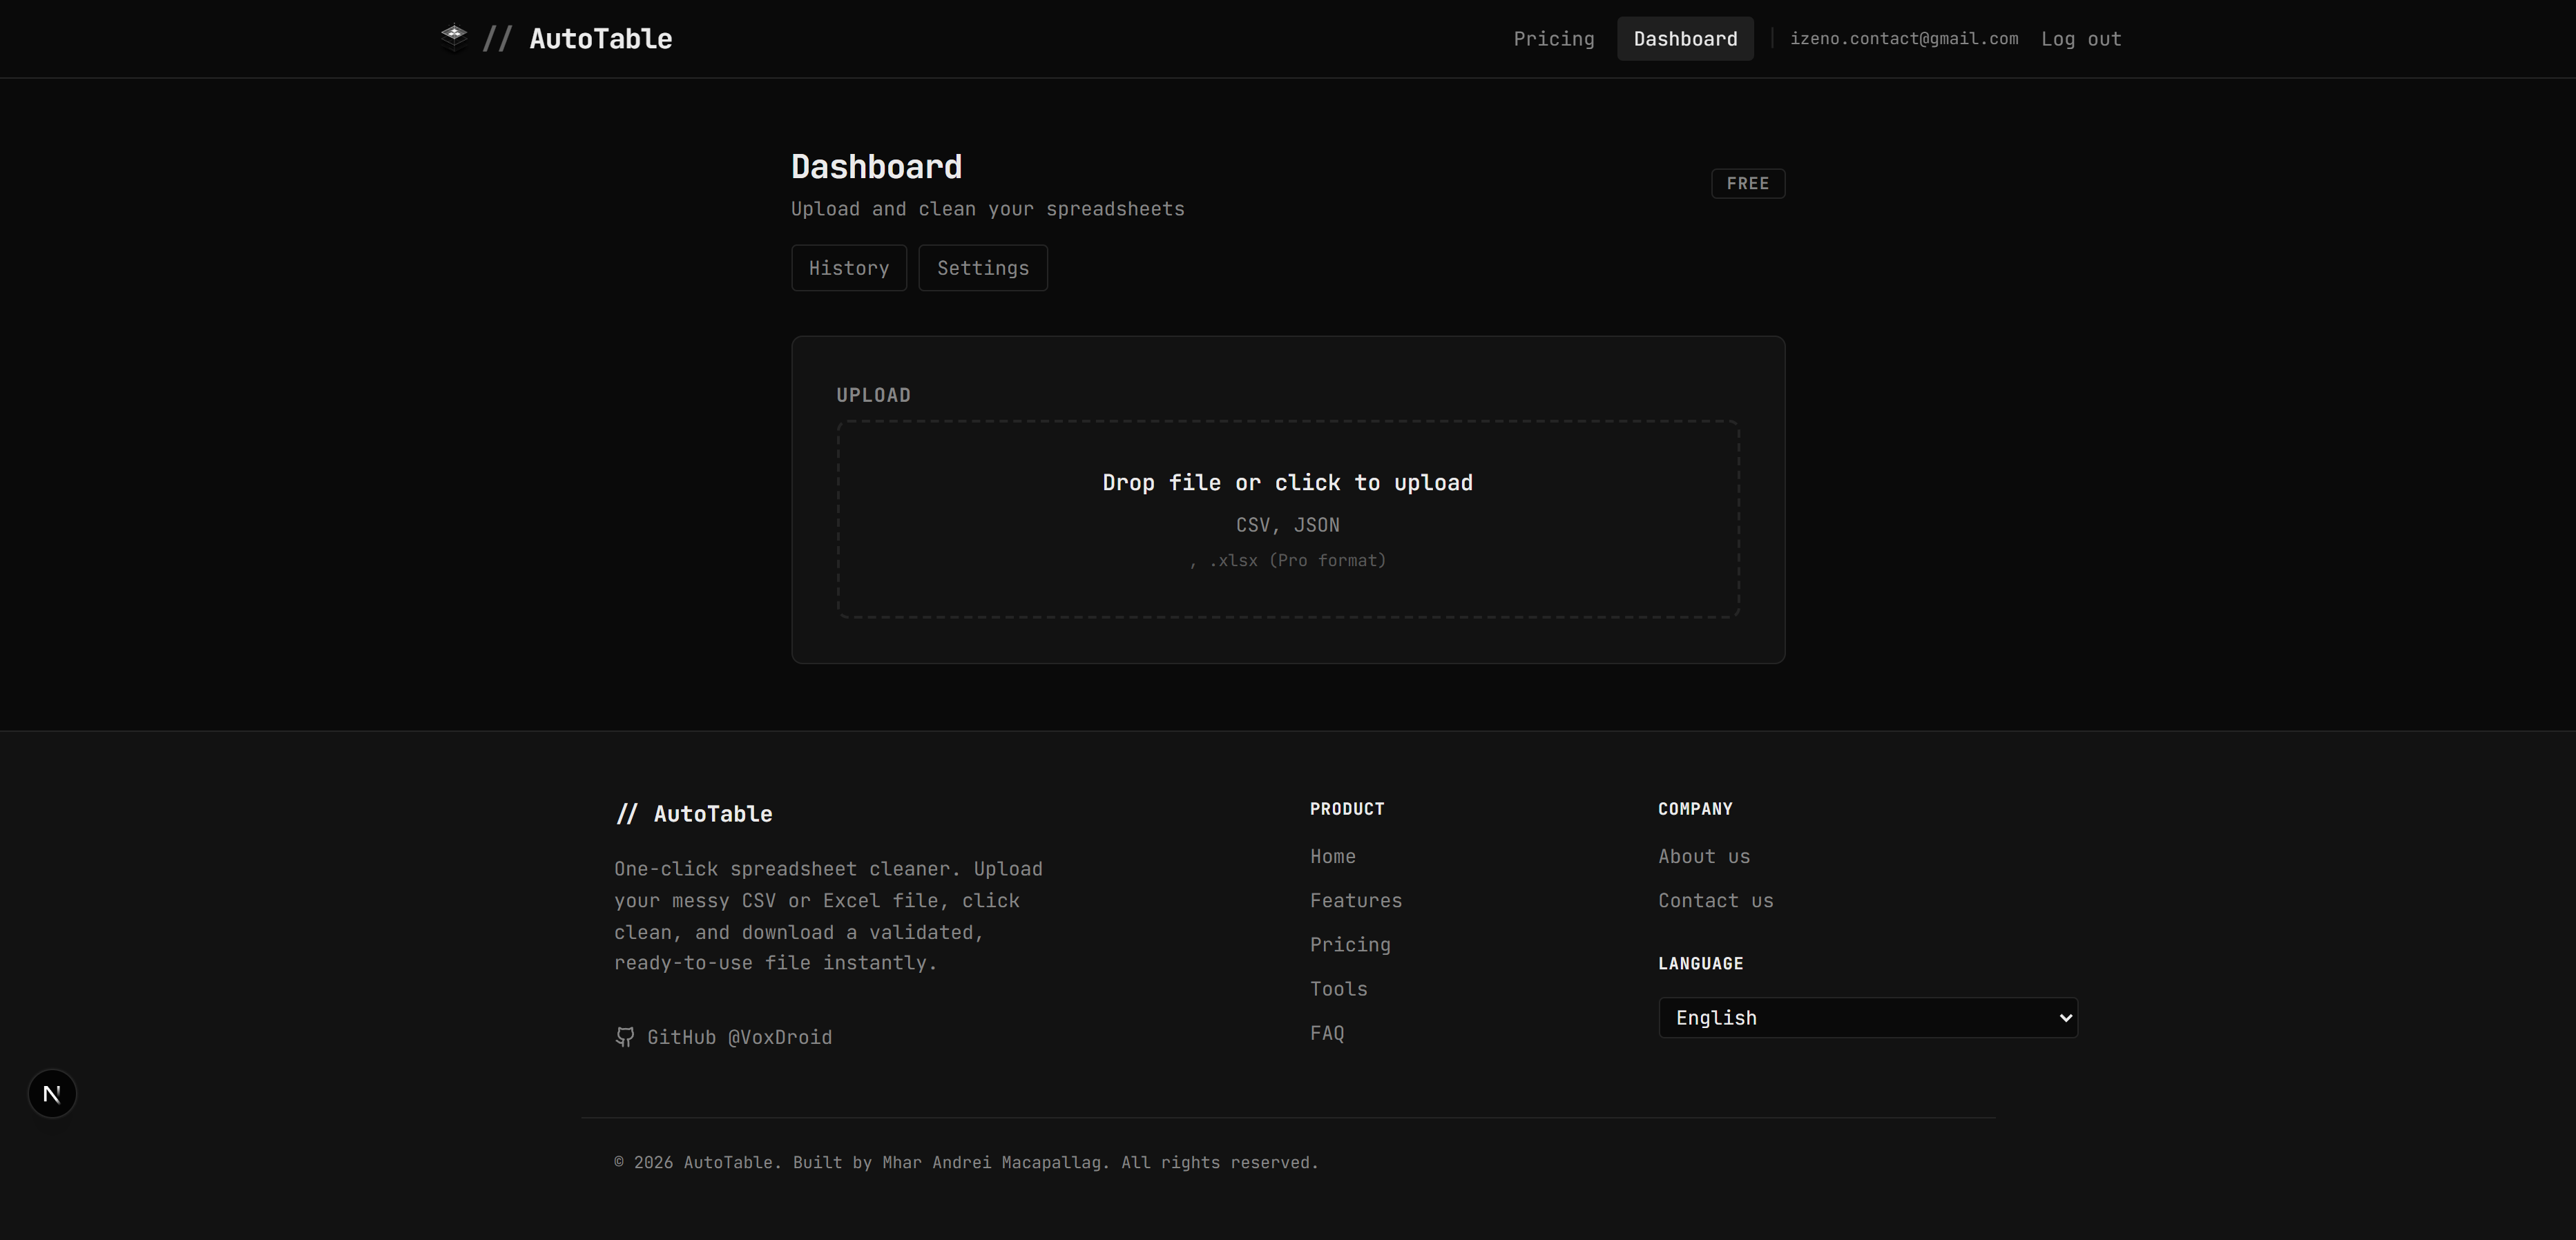Open the Features footer link
Screen dimensions: 2576x1240
coord(1356,900)
